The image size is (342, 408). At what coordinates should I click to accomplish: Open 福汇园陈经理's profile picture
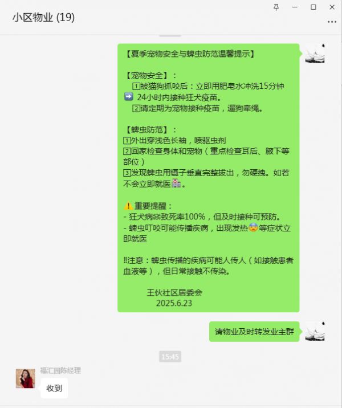point(25,378)
